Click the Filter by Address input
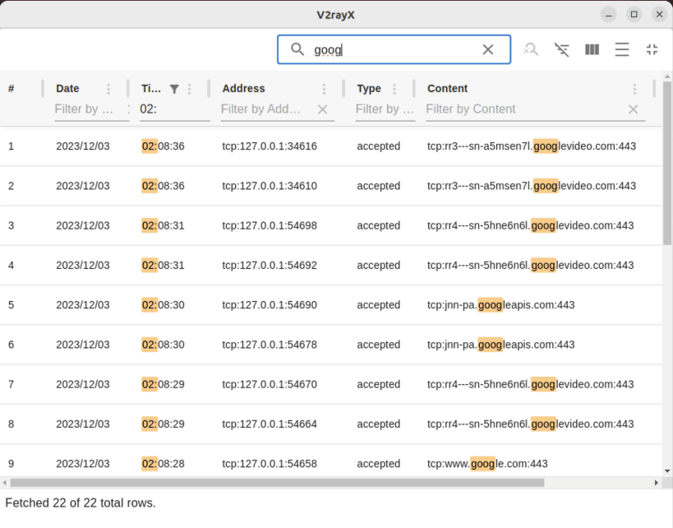The height and width of the screenshot is (528, 673). (x=268, y=109)
